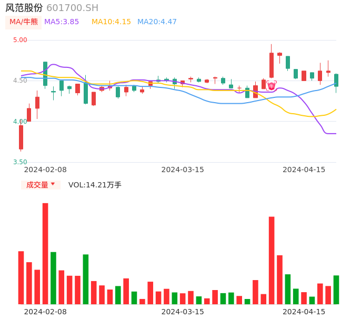Toggle the blue MA20:4.47 legend

157,22
